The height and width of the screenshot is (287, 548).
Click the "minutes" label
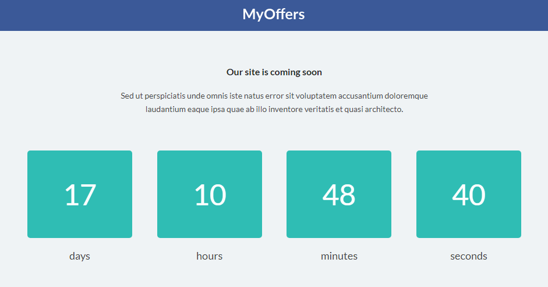[339, 256]
